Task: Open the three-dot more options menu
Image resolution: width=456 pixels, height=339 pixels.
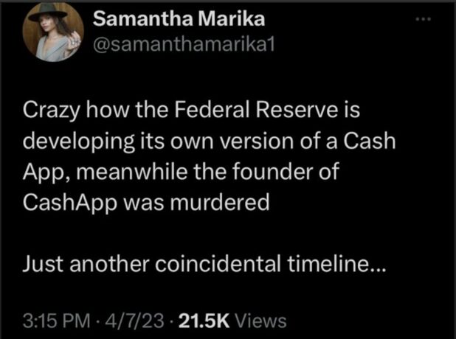Action: tap(422, 19)
